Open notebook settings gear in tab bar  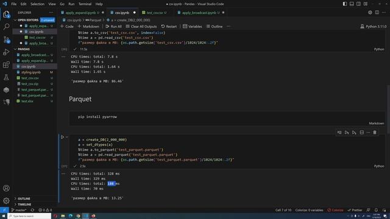370,12
